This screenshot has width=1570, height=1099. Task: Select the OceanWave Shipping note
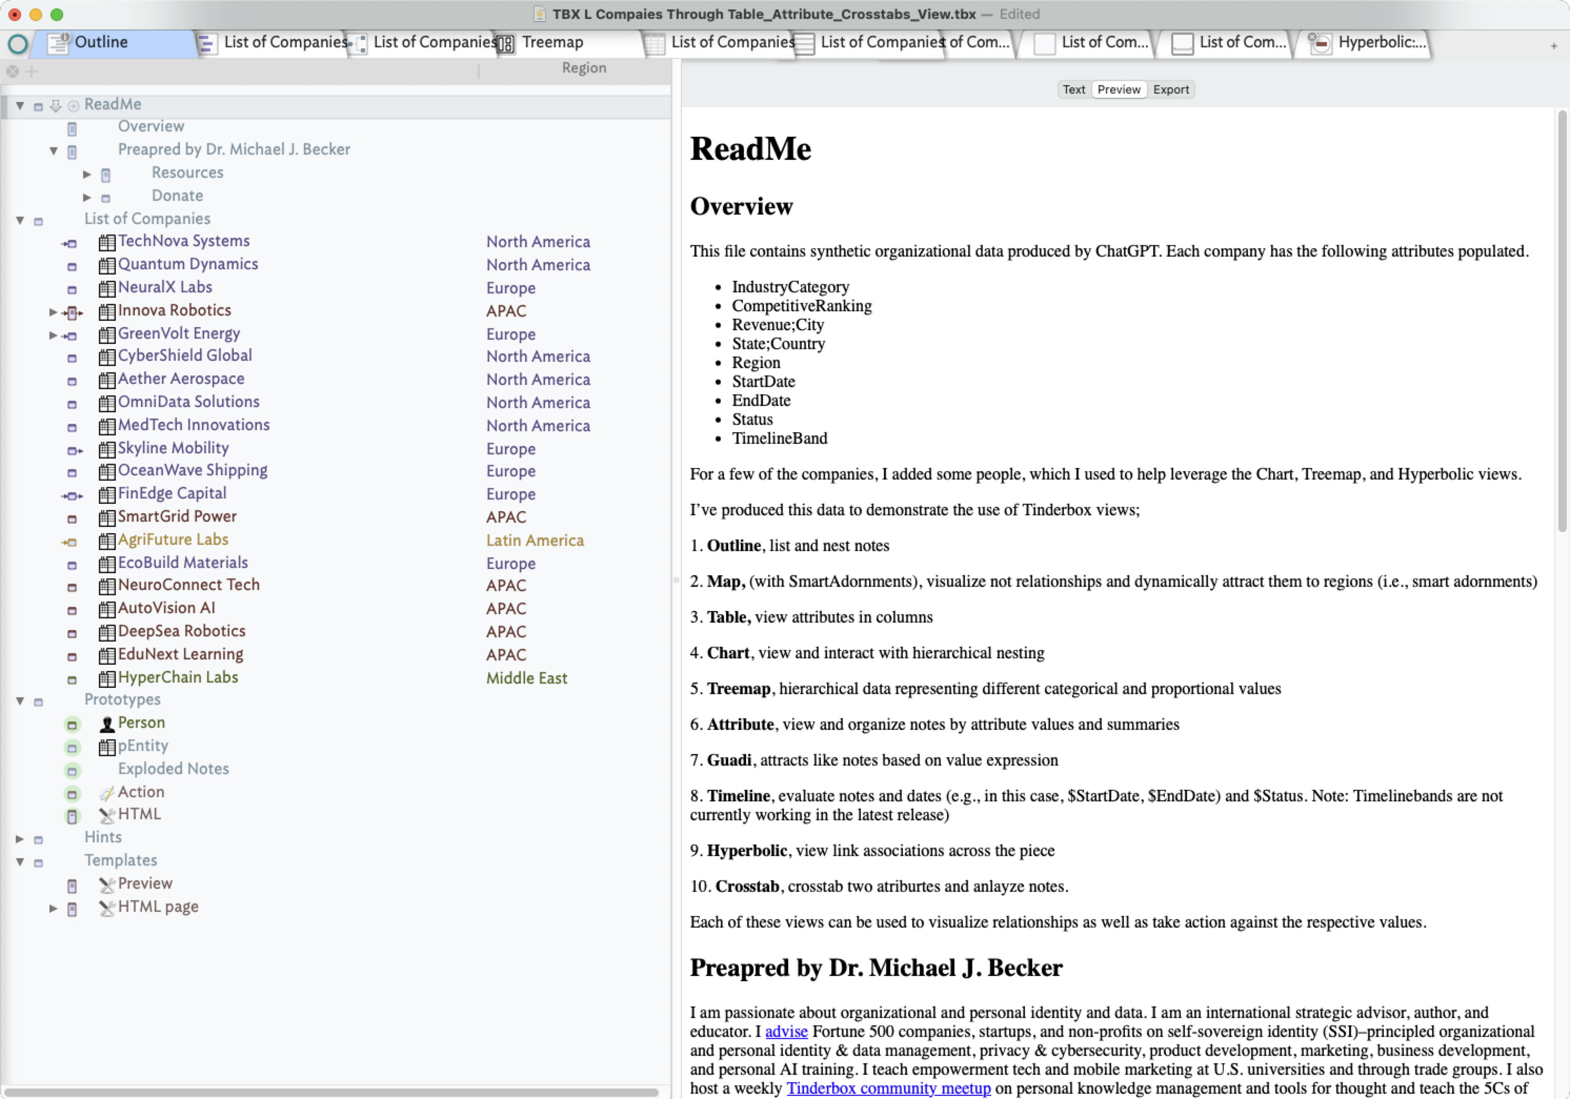193,470
